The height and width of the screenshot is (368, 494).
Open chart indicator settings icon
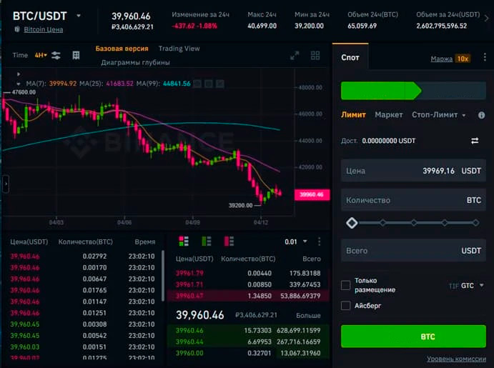coord(56,55)
